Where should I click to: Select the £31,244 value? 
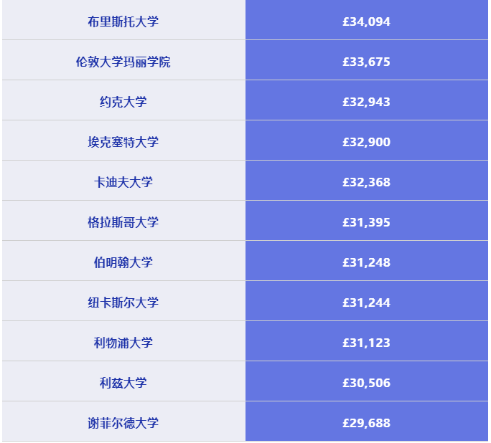pos(366,303)
